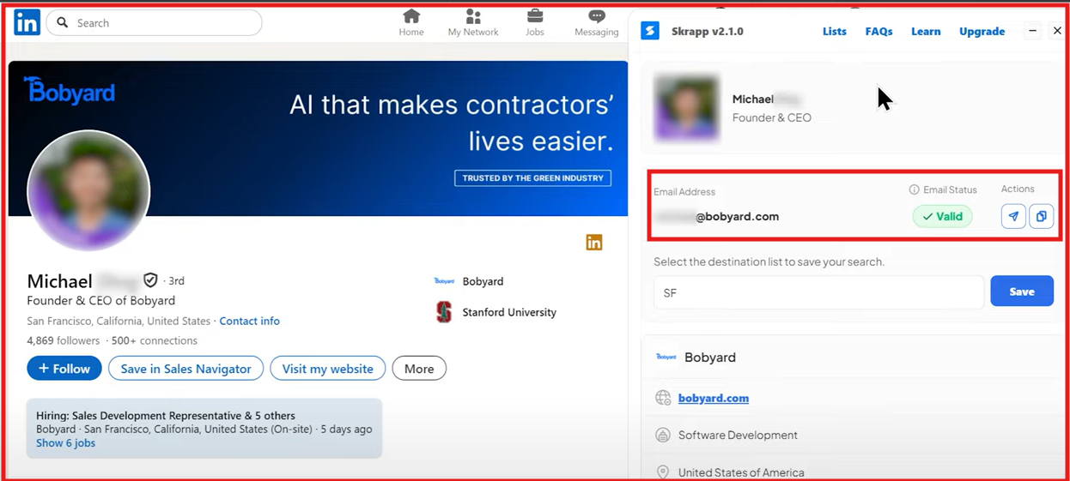Click Hiring: Sales Development Representative text
The height and width of the screenshot is (481, 1070).
pyautogui.click(x=166, y=416)
